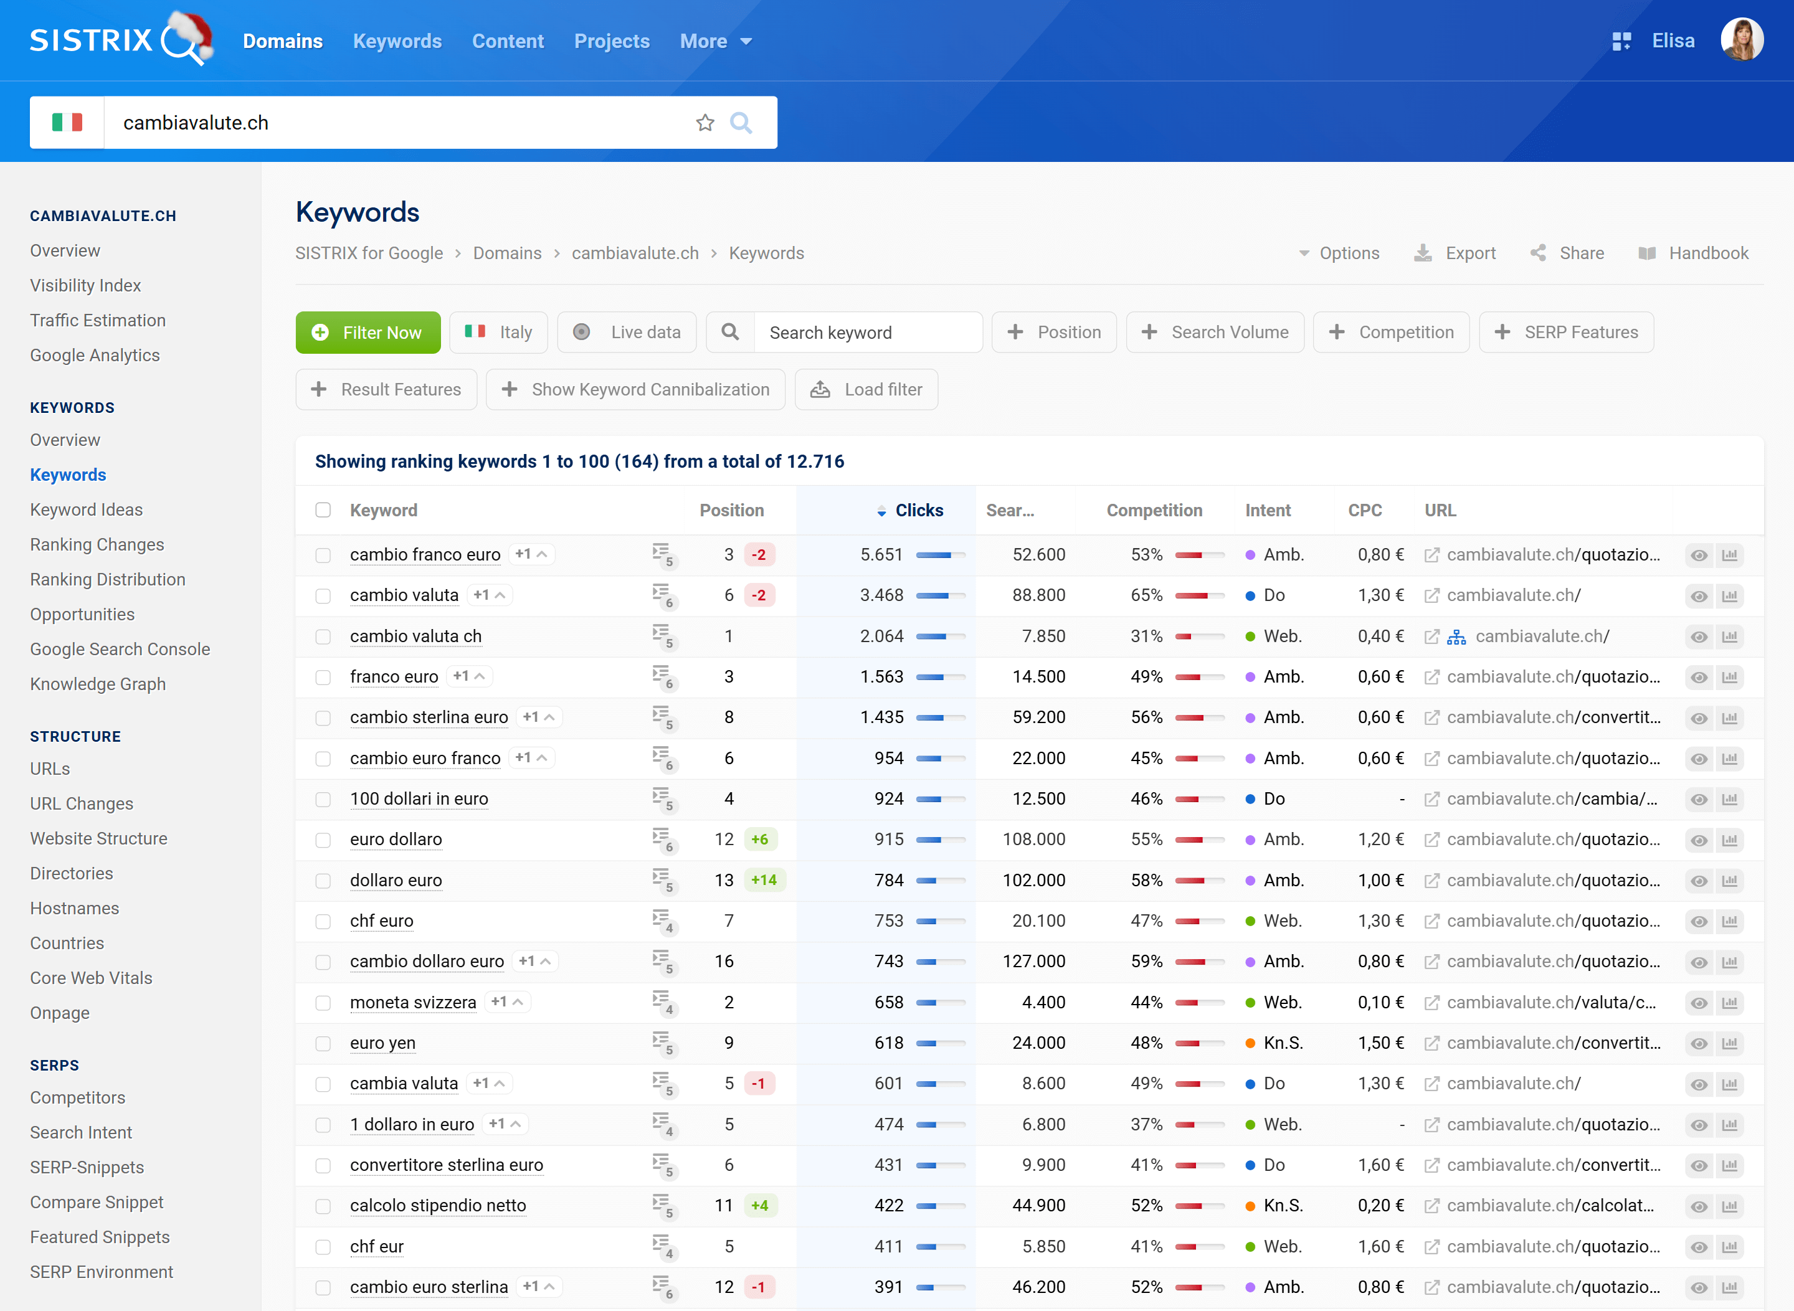
Task: Open external link icon for franco euro URL
Action: pyautogui.click(x=1431, y=677)
